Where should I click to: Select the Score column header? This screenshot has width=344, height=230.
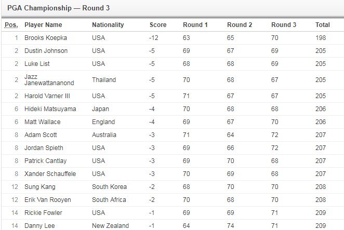pyautogui.click(x=158, y=25)
